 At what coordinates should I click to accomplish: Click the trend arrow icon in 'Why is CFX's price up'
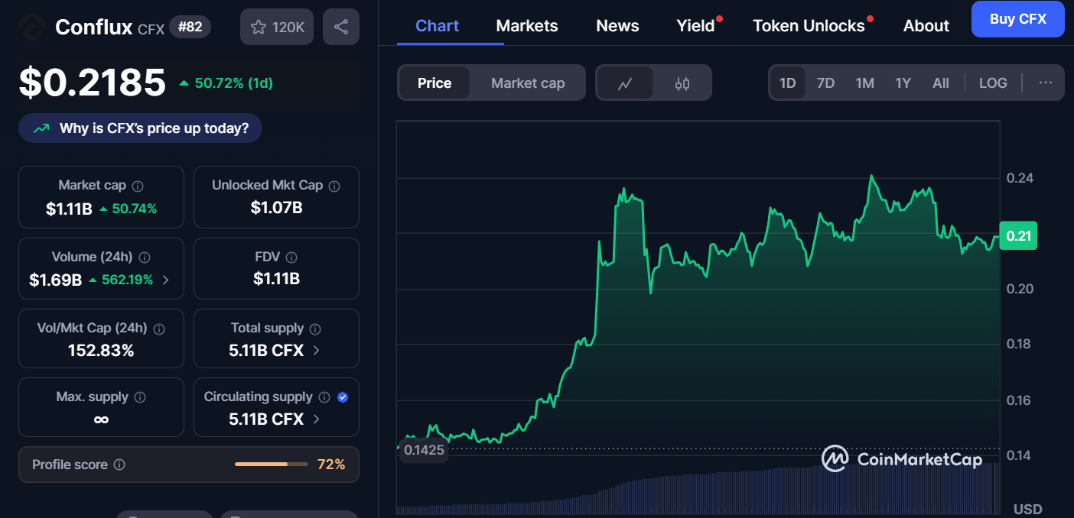[x=41, y=128]
